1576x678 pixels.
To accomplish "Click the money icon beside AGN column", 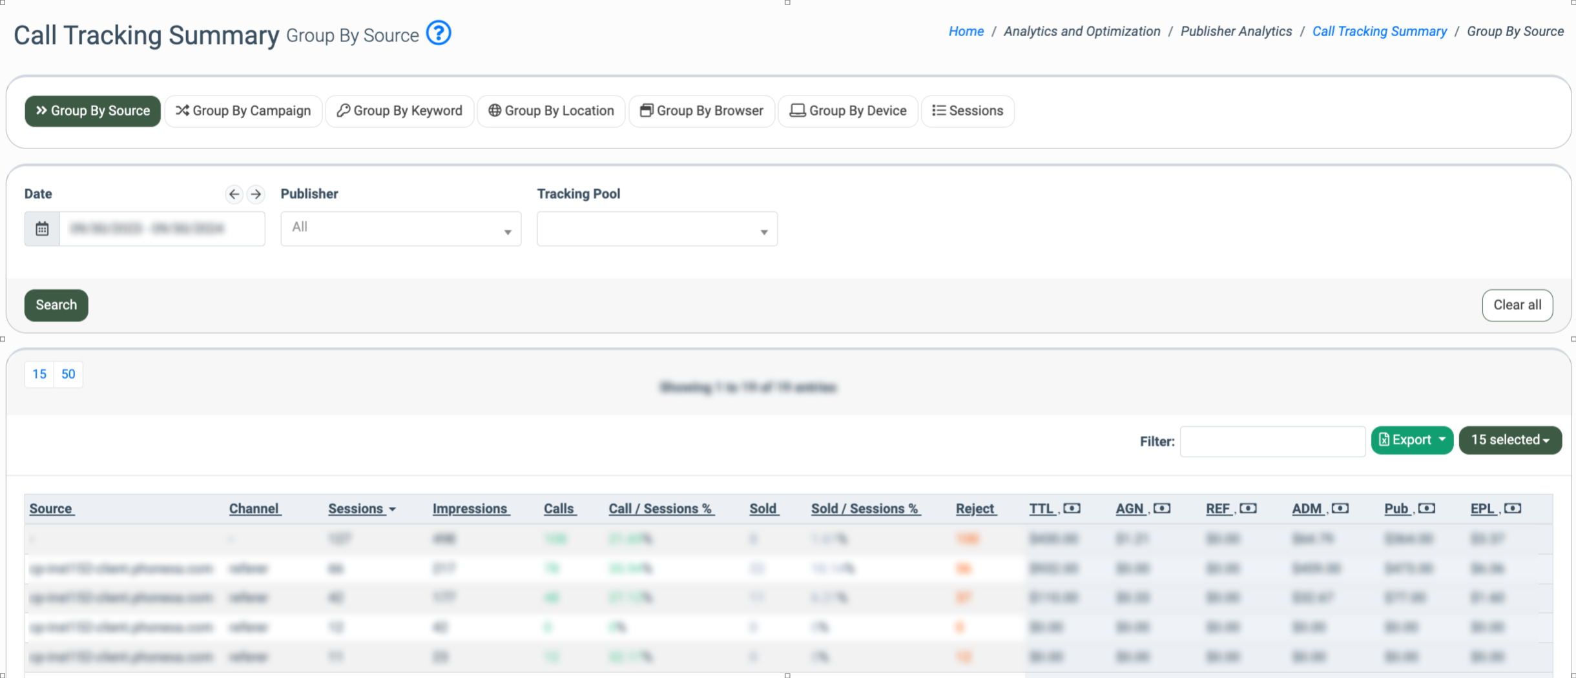I will pyautogui.click(x=1161, y=509).
